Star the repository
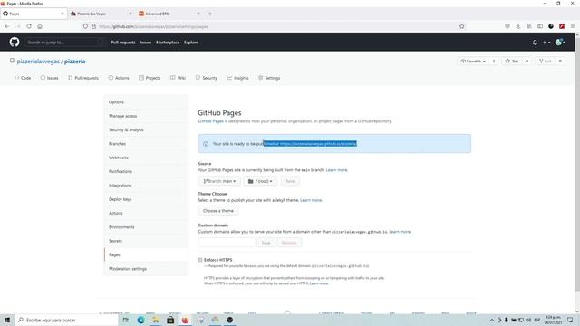 (512, 61)
